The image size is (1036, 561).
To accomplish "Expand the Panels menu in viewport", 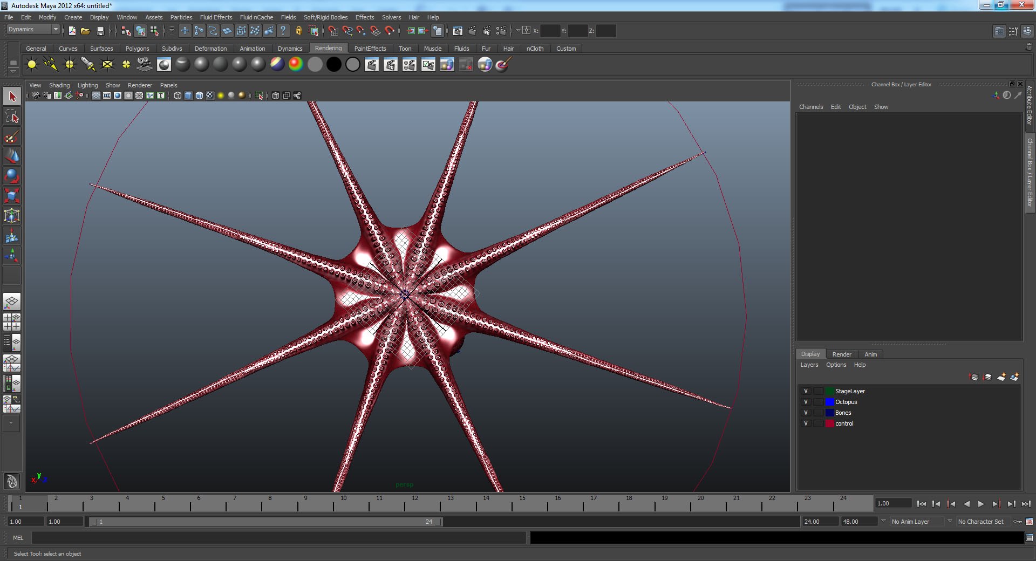I will click(168, 85).
